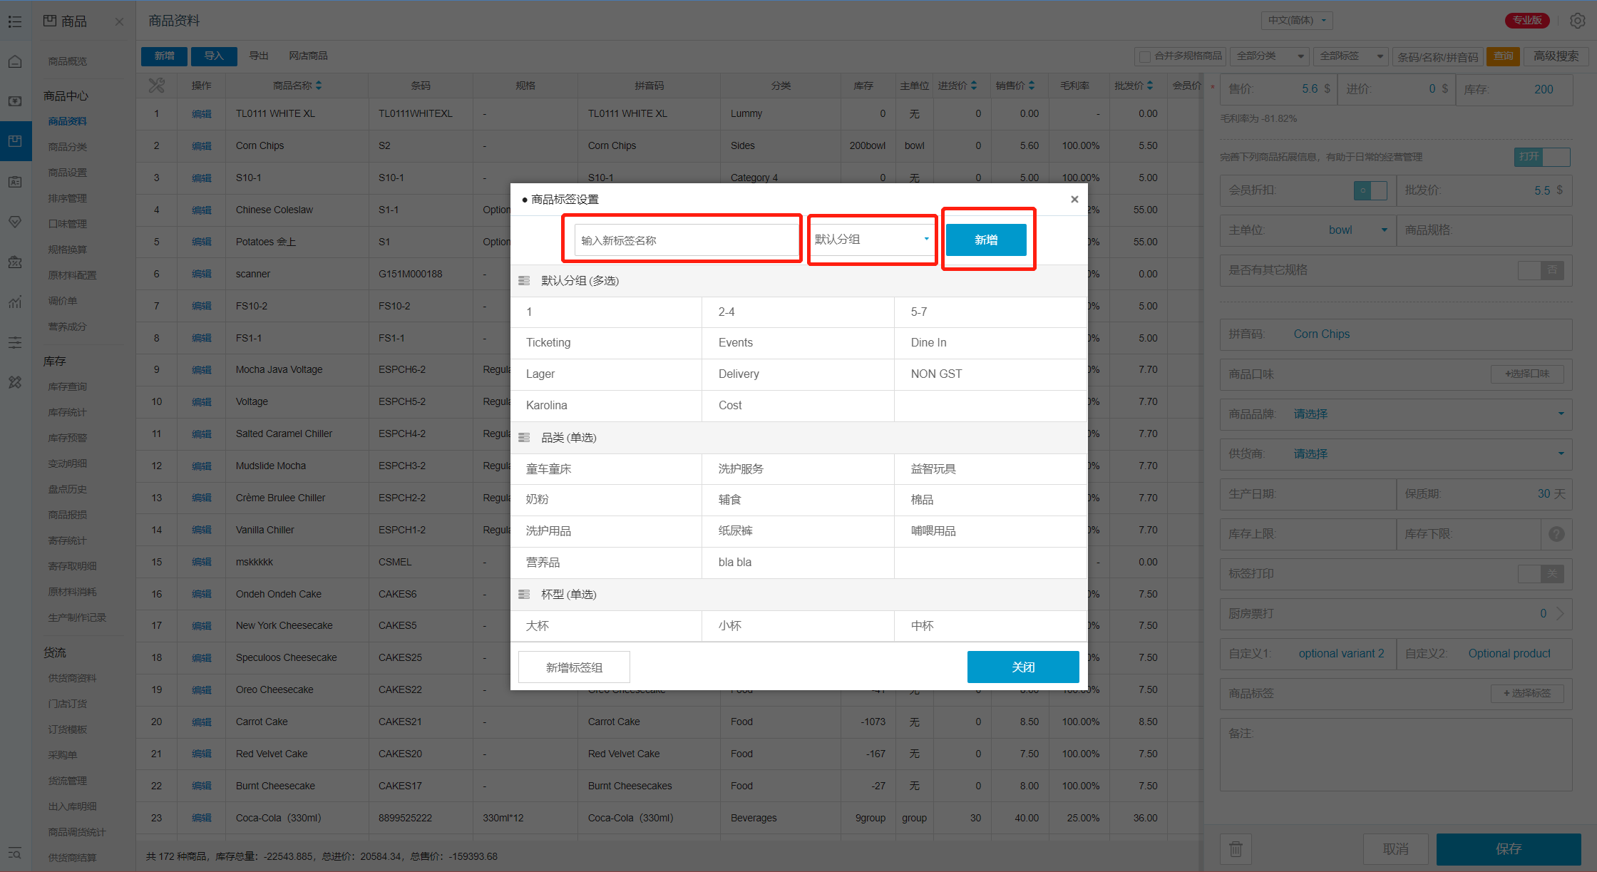Click the wrench column settings icon
Image resolution: width=1597 pixels, height=872 pixels.
156,86
